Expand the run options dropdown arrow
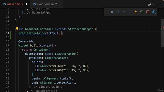This screenshot has width=164, height=92. [153, 4]
